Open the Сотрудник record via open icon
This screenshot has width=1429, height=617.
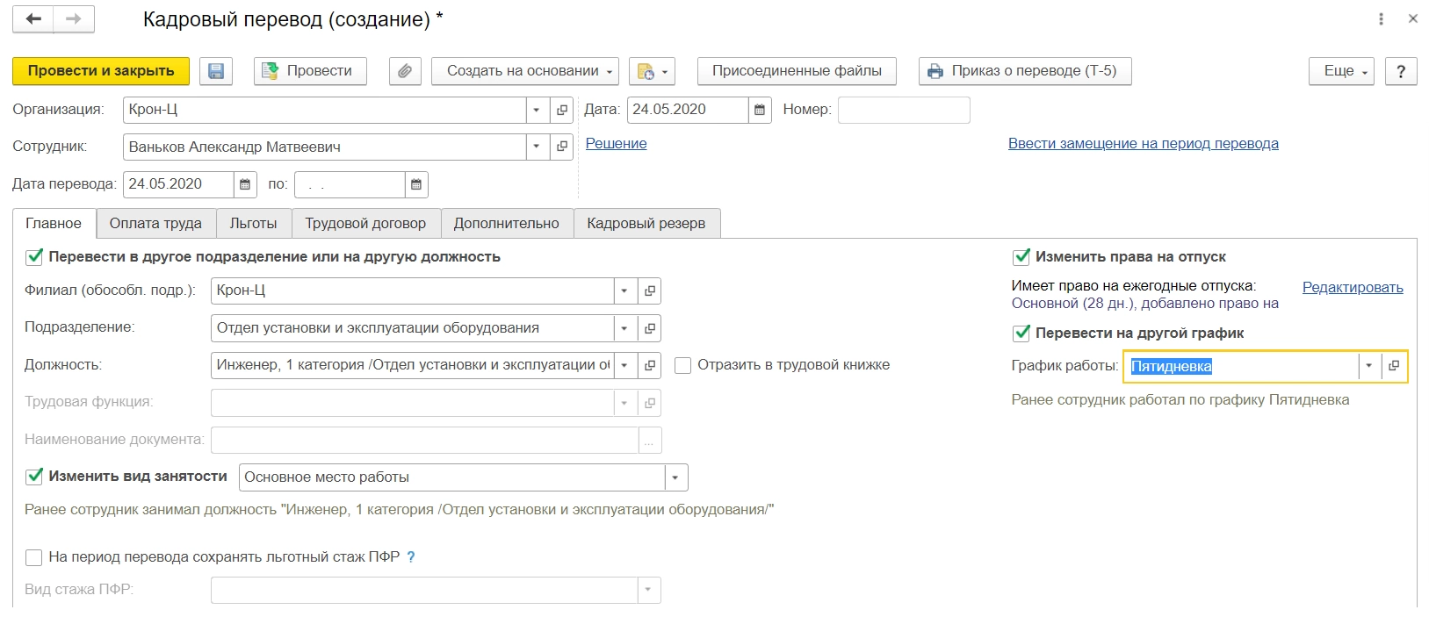[x=562, y=147]
